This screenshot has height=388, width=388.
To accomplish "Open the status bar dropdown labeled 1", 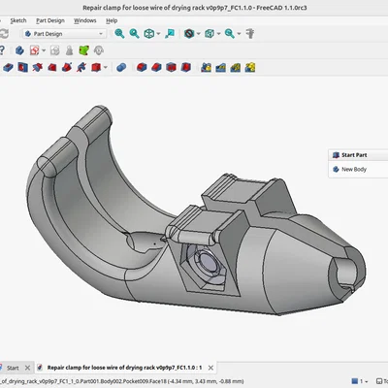I will [x=360, y=381].
